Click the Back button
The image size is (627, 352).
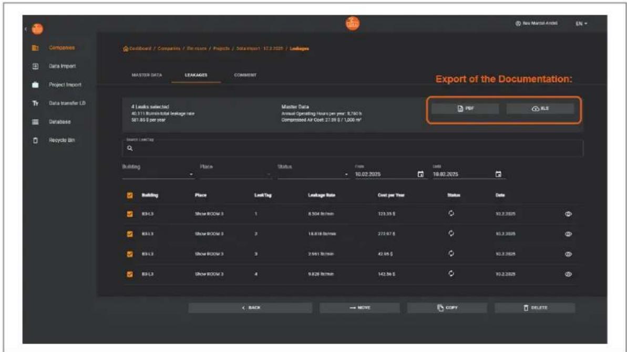click(250, 308)
